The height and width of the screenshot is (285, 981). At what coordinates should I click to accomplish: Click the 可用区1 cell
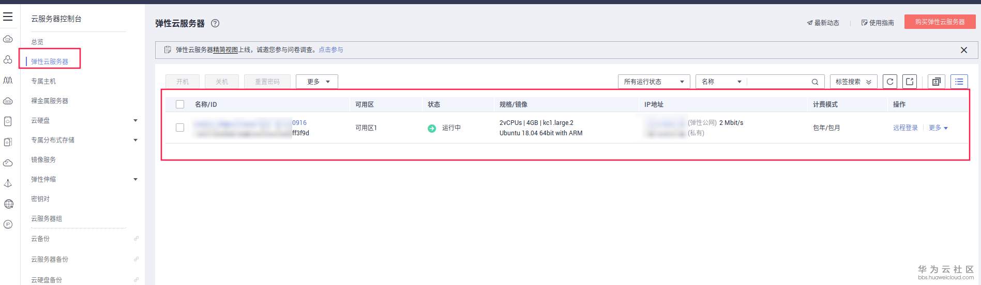pos(366,128)
